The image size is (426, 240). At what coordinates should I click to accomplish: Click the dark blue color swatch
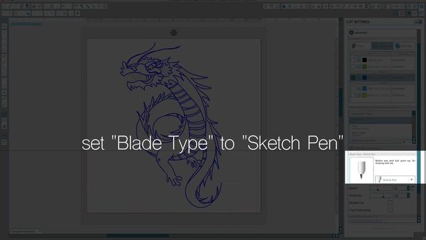(x=364, y=77)
